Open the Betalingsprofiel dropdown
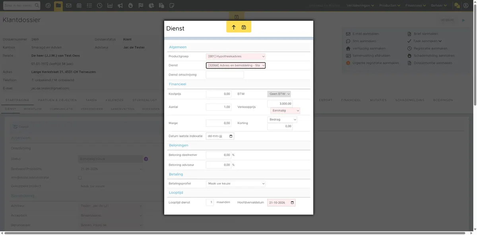Screen dimensions: 477x235 tap(236, 184)
